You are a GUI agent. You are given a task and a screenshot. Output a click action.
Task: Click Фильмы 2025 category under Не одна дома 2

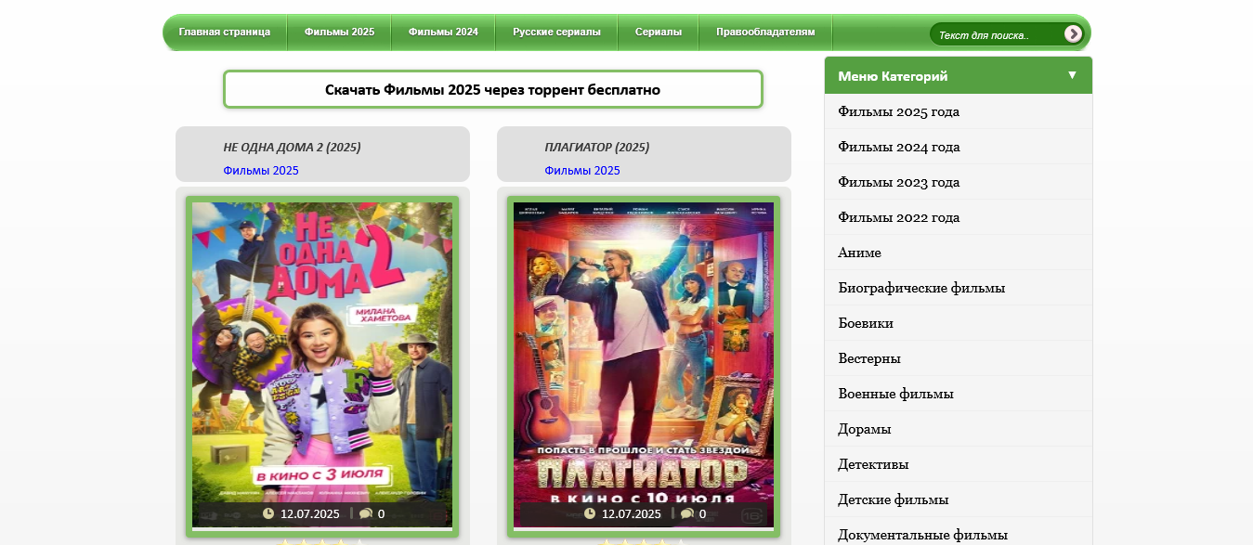click(x=261, y=171)
